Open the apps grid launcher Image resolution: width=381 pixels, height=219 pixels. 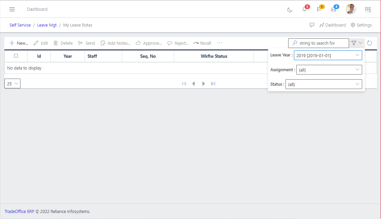368,9
